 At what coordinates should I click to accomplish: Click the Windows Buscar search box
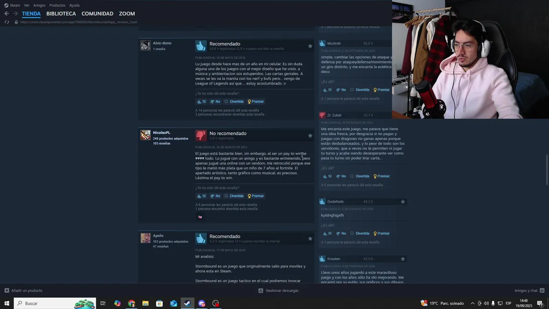coord(55,303)
